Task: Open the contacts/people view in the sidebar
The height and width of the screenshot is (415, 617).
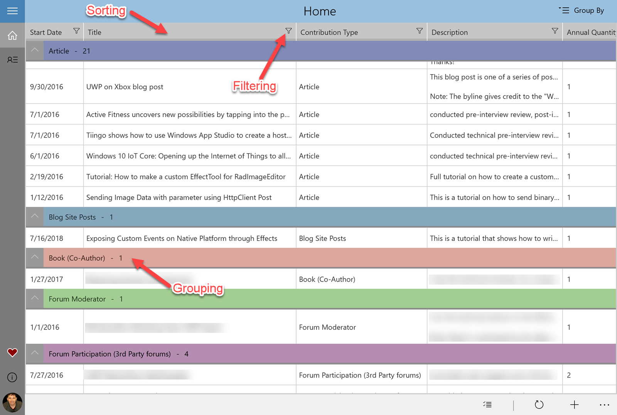Action: 12,59
